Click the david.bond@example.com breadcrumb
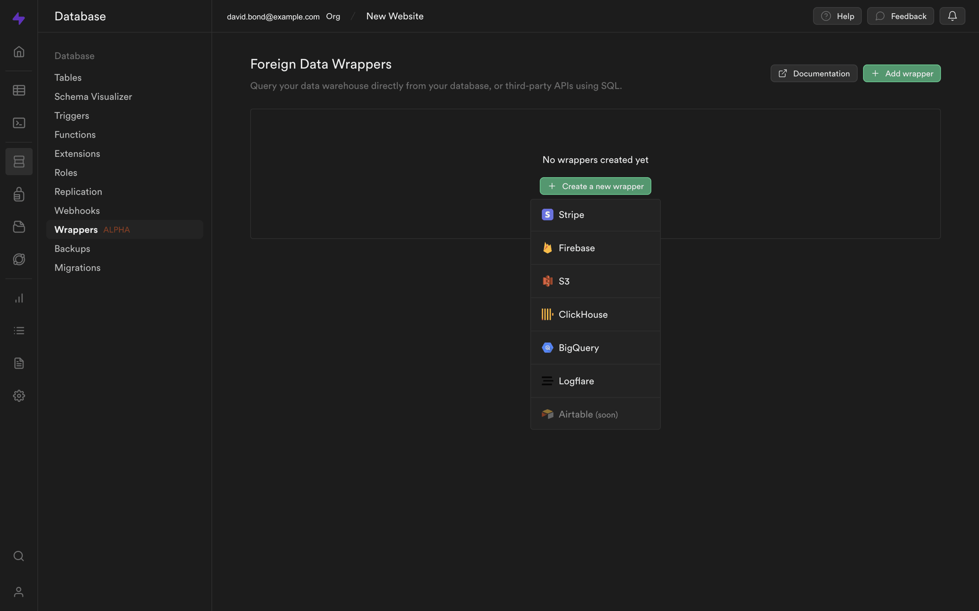 tap(273, 16)
